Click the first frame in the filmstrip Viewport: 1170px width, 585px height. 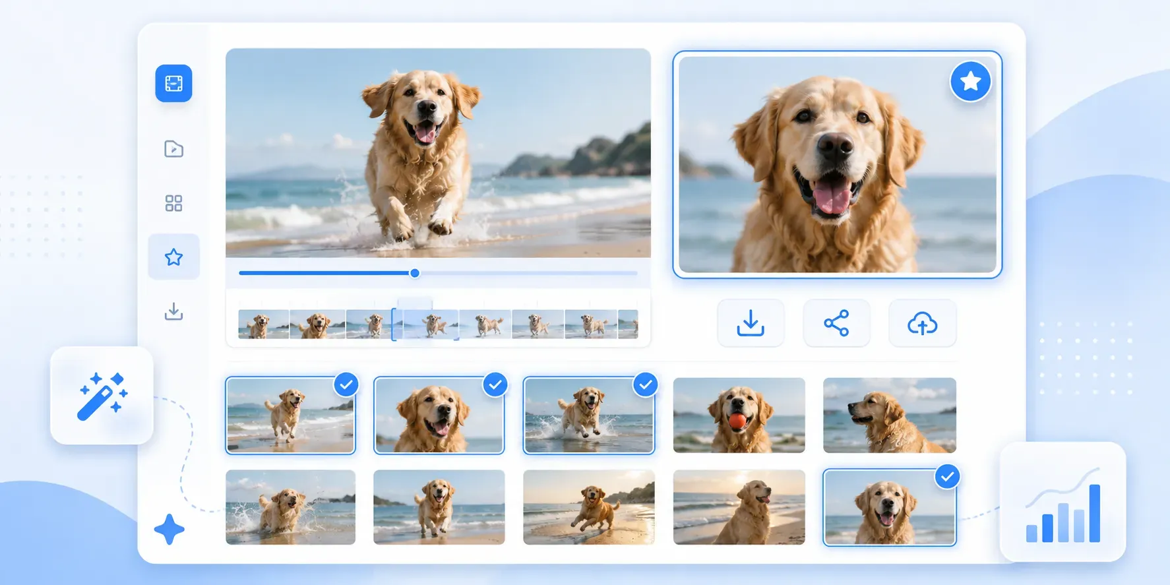tap(264, 324)
